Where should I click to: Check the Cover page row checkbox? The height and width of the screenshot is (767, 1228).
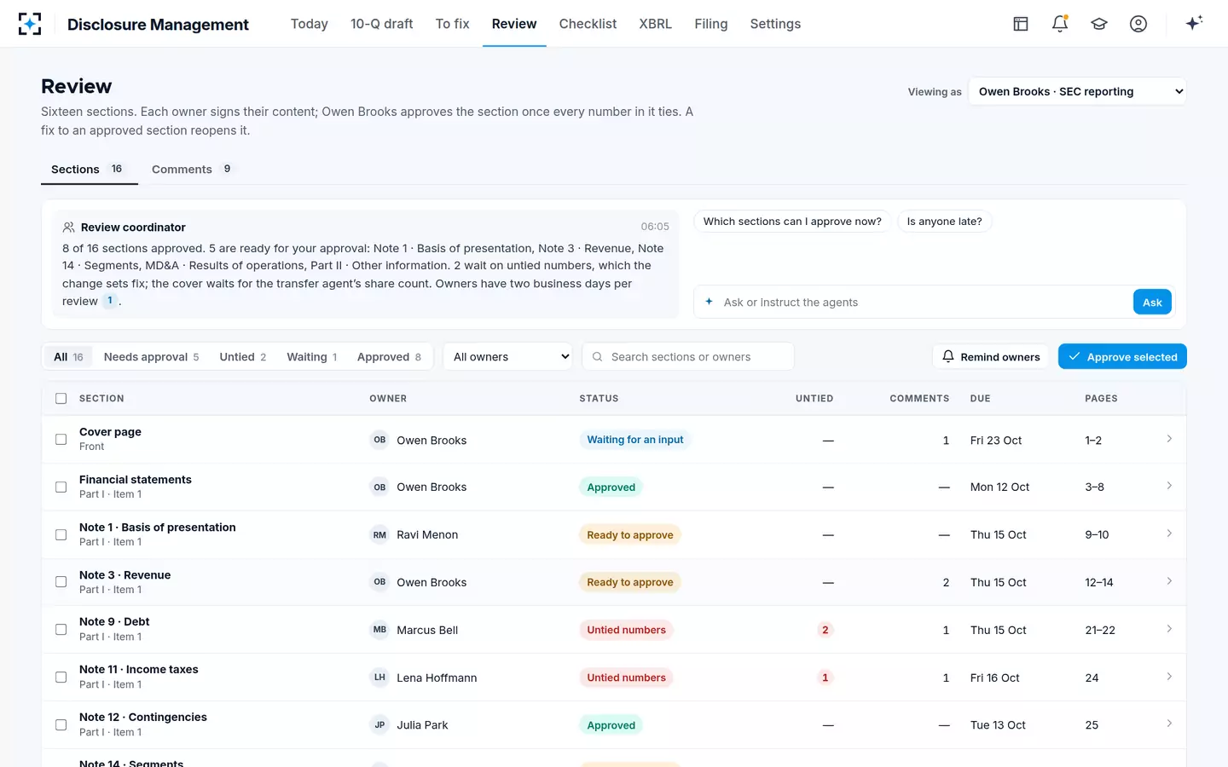pos(61,440)
